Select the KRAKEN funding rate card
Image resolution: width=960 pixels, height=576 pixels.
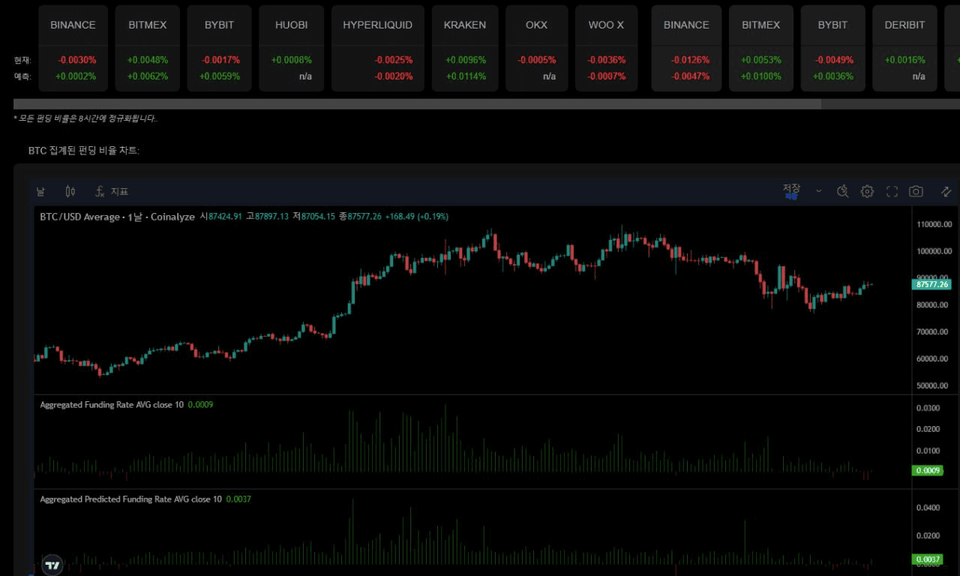click(465, 48)
